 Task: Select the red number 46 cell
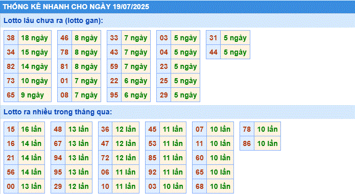[x=64, y=38]
